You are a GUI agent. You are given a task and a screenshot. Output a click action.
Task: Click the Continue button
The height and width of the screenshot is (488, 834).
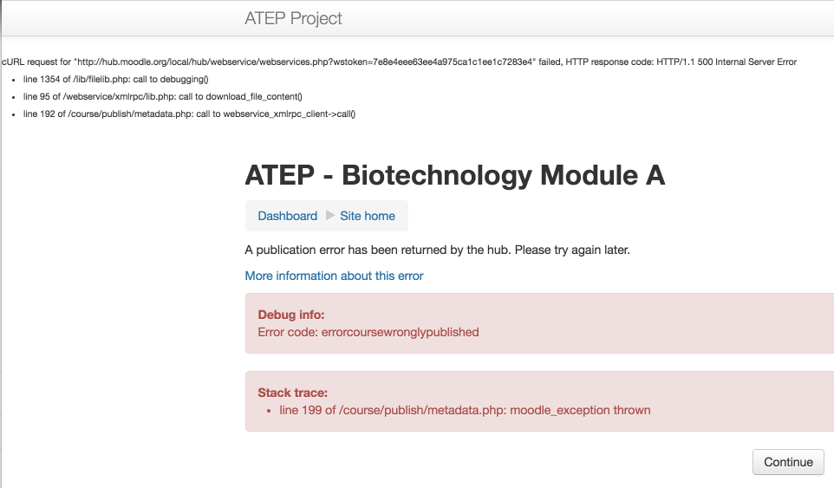(788, 462)
